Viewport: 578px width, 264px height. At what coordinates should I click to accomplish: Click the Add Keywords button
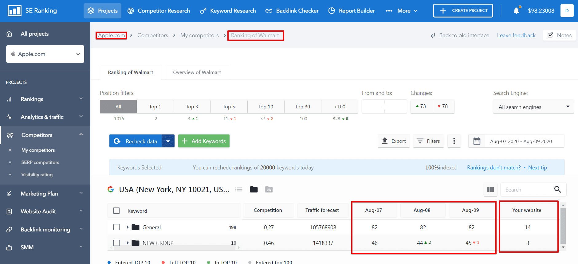tap(204, 141)
